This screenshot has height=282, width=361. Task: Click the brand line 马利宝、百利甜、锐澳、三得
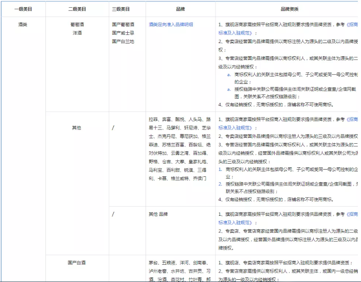click(177, 170)
